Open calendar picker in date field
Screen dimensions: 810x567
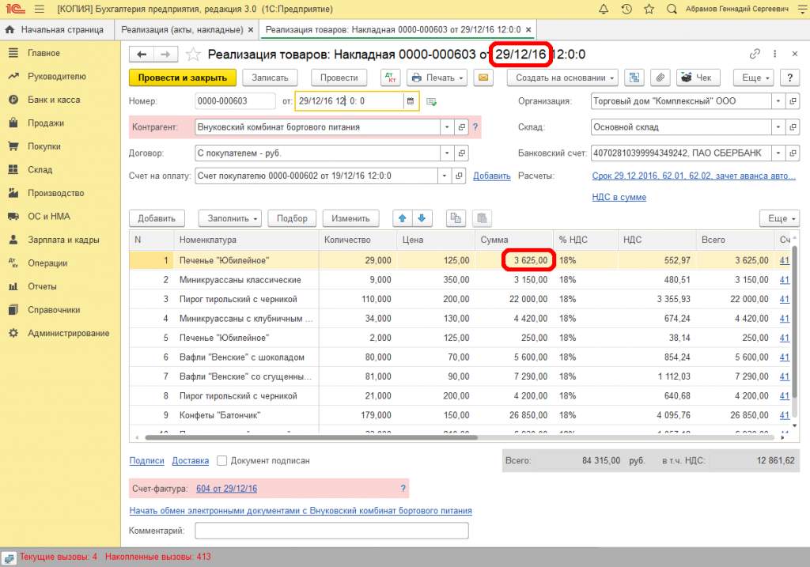click(x=410, y=101)
